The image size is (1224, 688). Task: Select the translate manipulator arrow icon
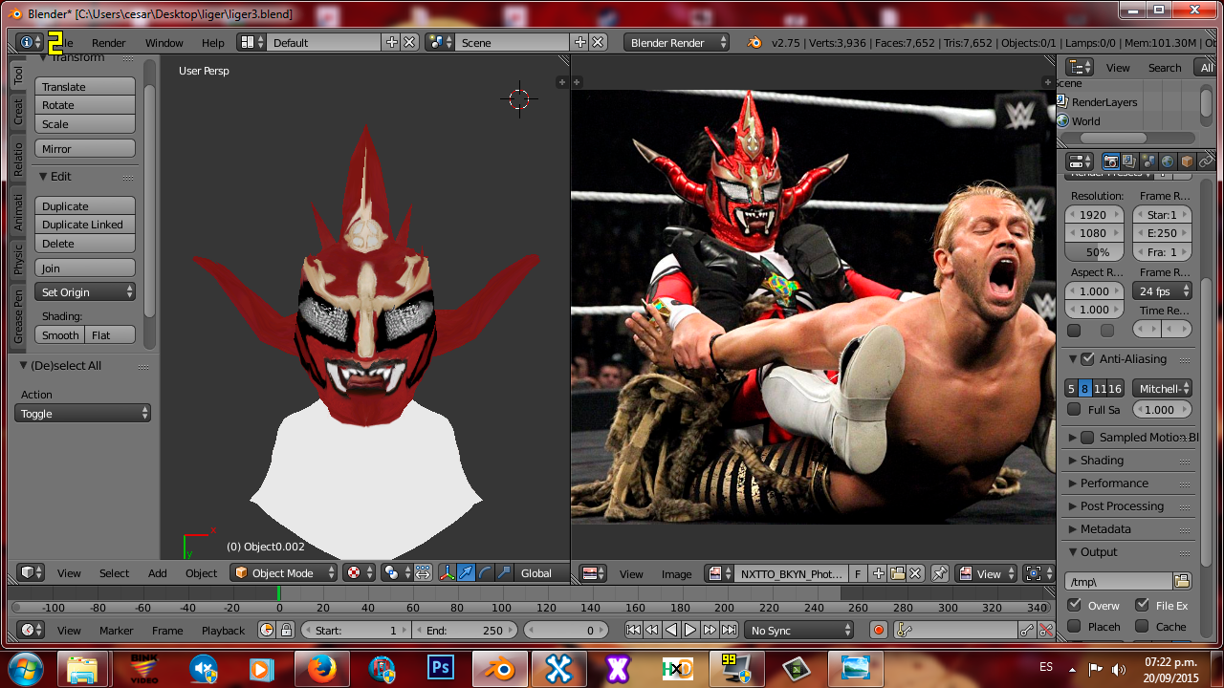coord(466,573)
